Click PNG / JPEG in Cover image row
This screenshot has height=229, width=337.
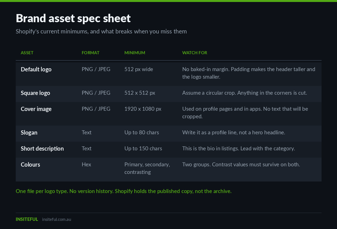96,109
